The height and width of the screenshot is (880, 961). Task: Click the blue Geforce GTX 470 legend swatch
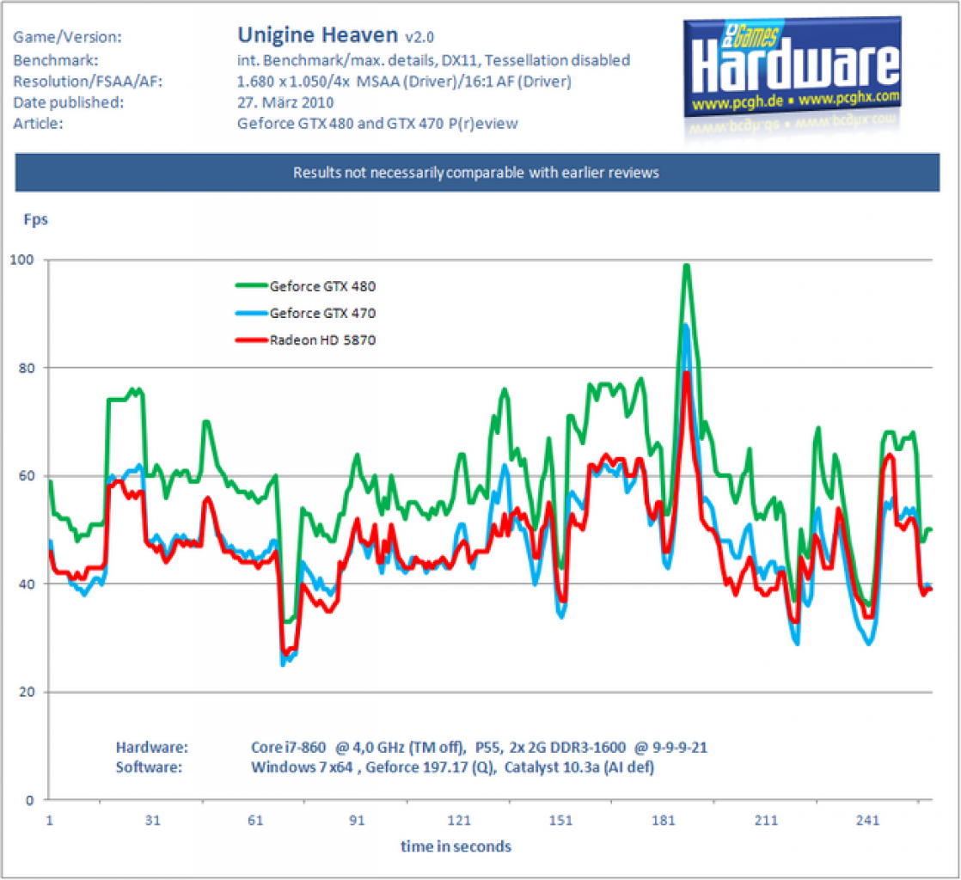click(251, 313)
